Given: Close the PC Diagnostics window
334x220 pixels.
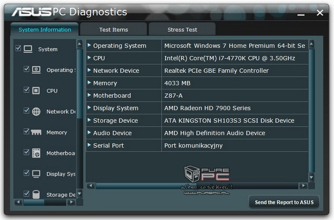Looking at the screenshot, I should (x=320, y=13).
